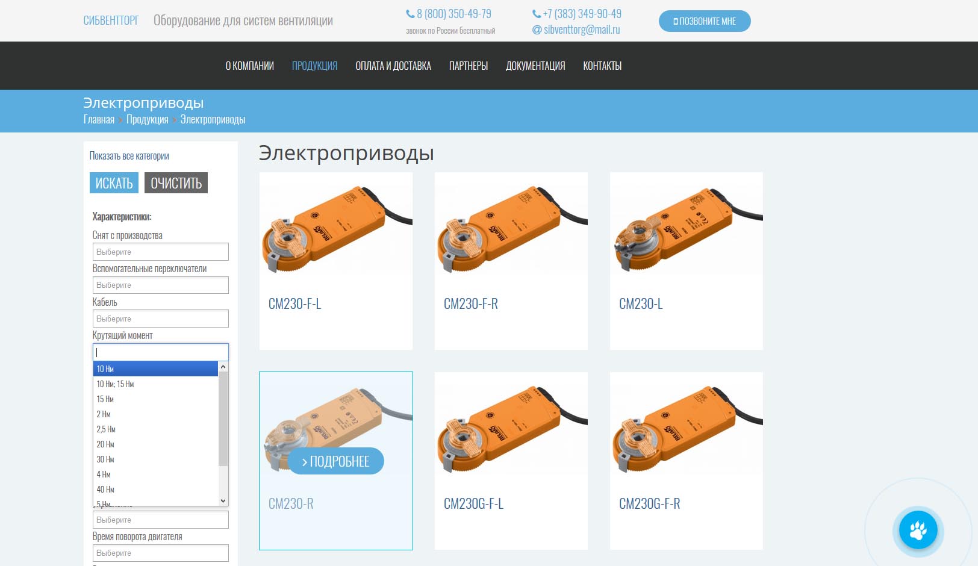Select the 4 Нм option

coord(155,474)
